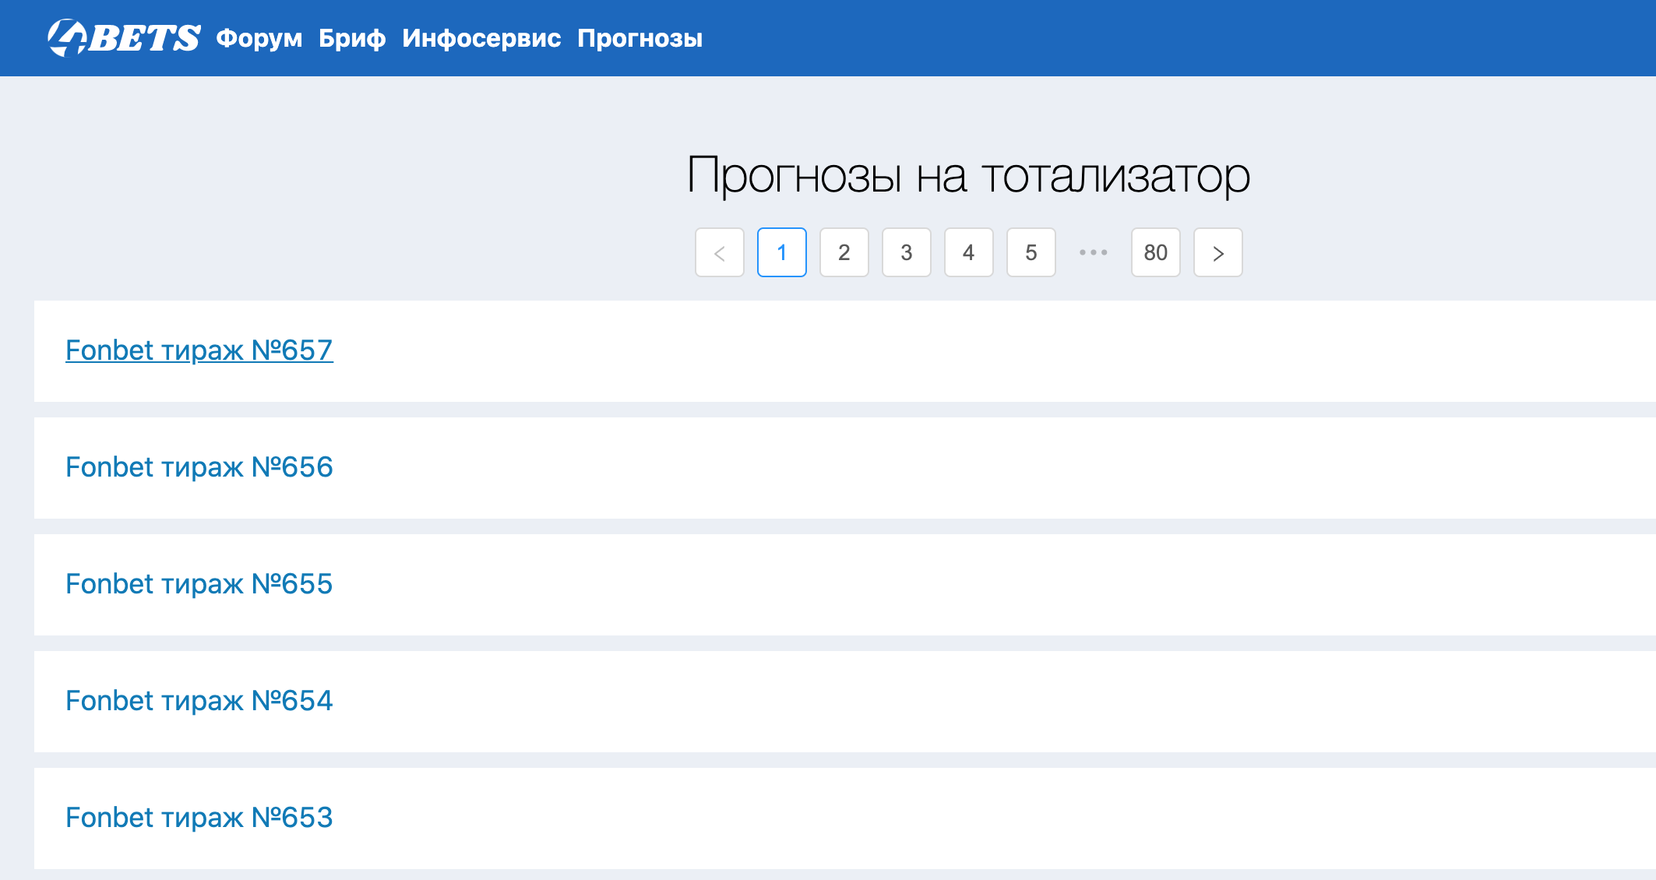1656x880 pixels.
Task: Jump to last page 80
Action: (1156, 252)
